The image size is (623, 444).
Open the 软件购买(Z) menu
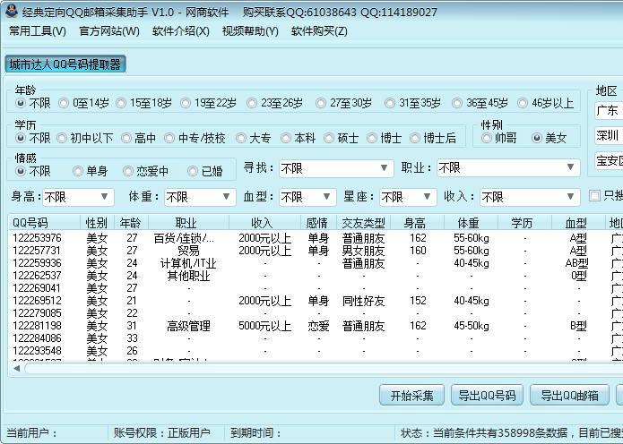point(319,31)
